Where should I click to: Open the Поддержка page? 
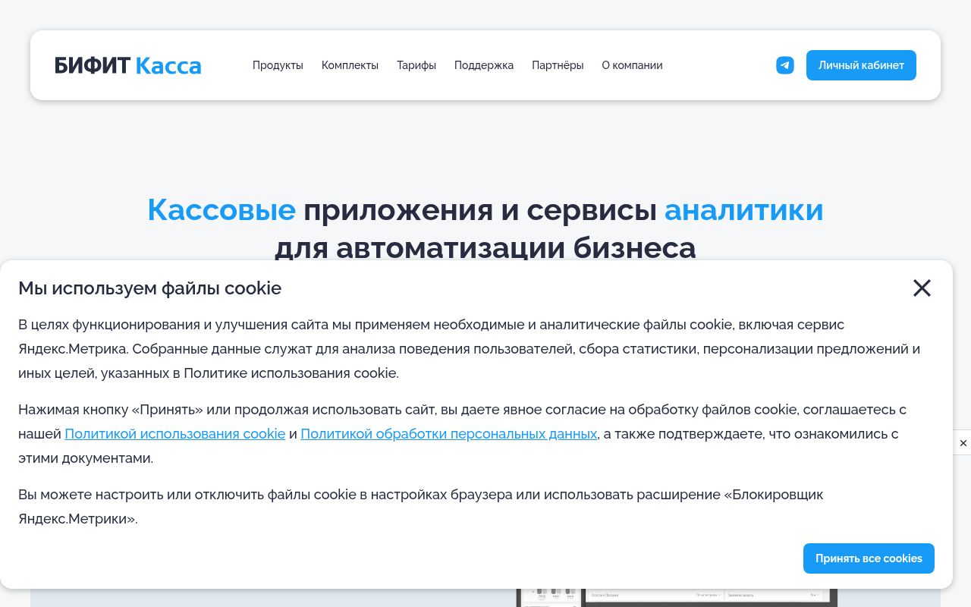point(484,65)
